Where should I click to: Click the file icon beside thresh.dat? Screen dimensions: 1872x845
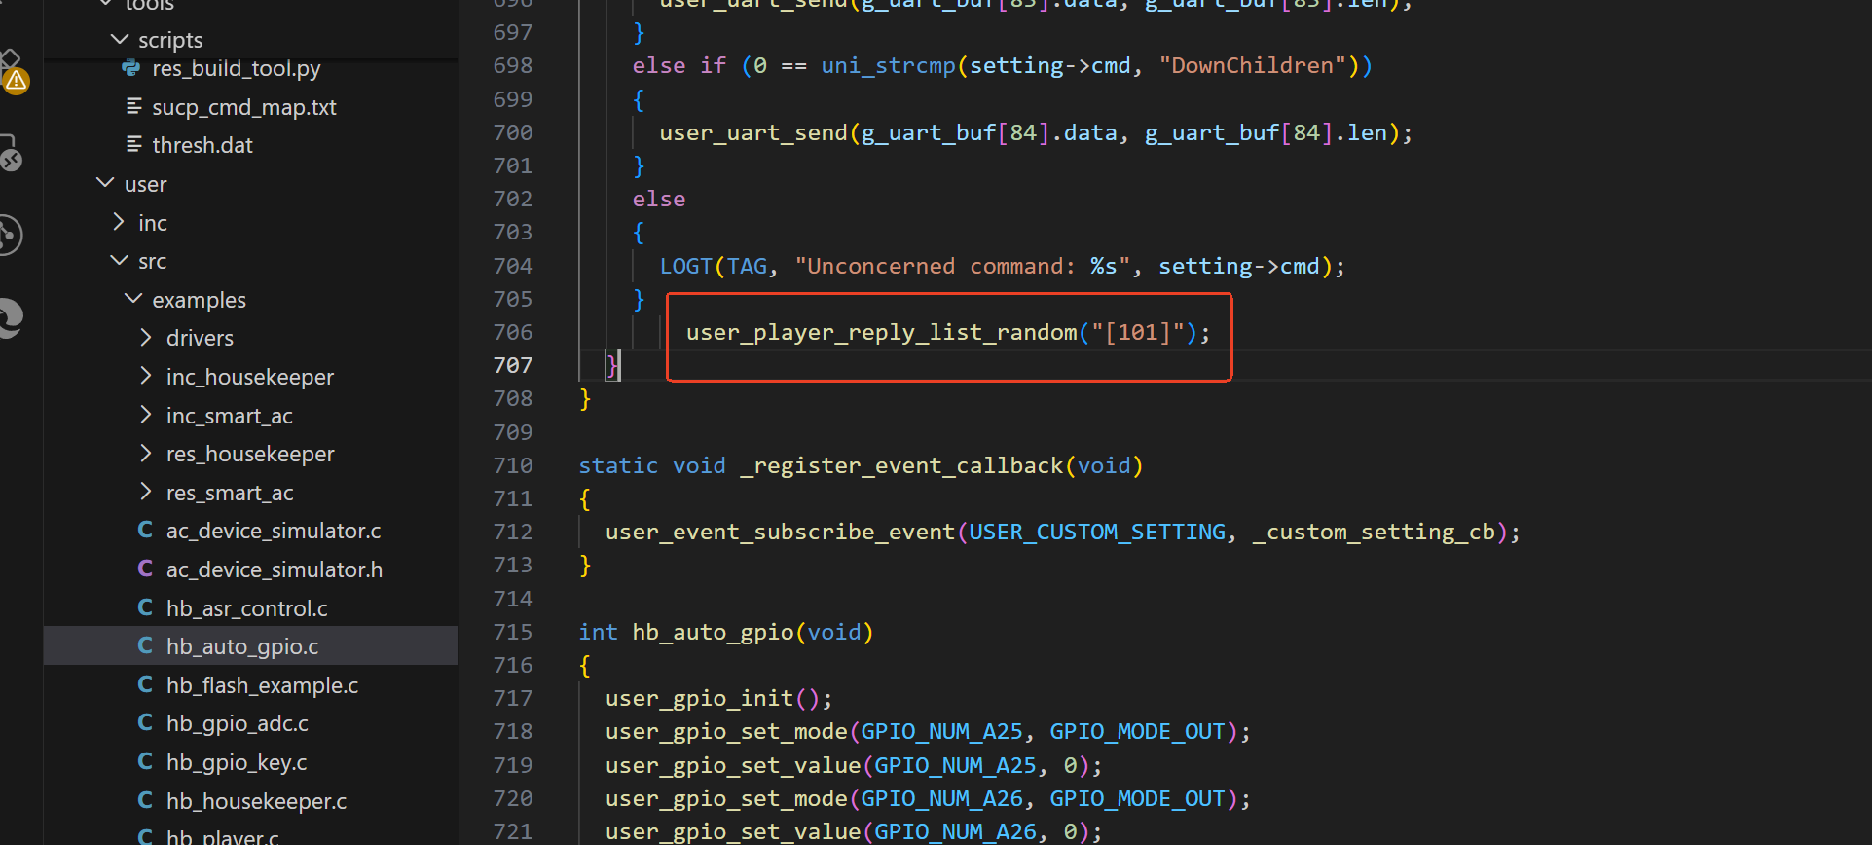tap(134, 145)
